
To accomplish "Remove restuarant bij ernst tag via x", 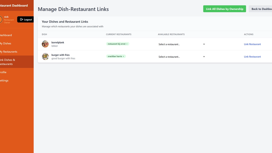I will click(127, 44).
